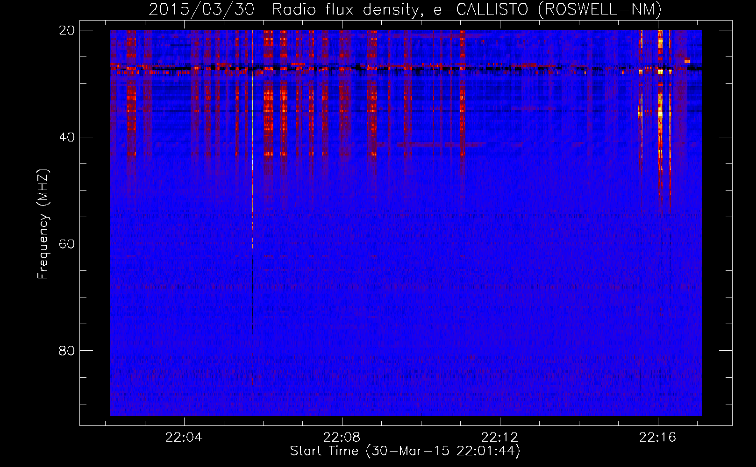This screenshot has width=756, height=467.
Task: Click frequency tick label 40
Action: click(67, 137)
